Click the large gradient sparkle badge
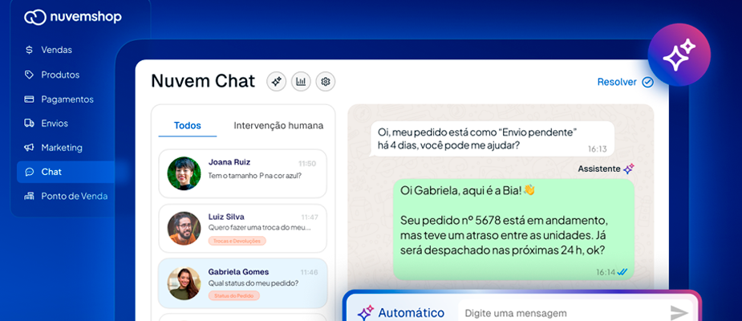Viewport: 742px width, 321px height. pos(679,55)
